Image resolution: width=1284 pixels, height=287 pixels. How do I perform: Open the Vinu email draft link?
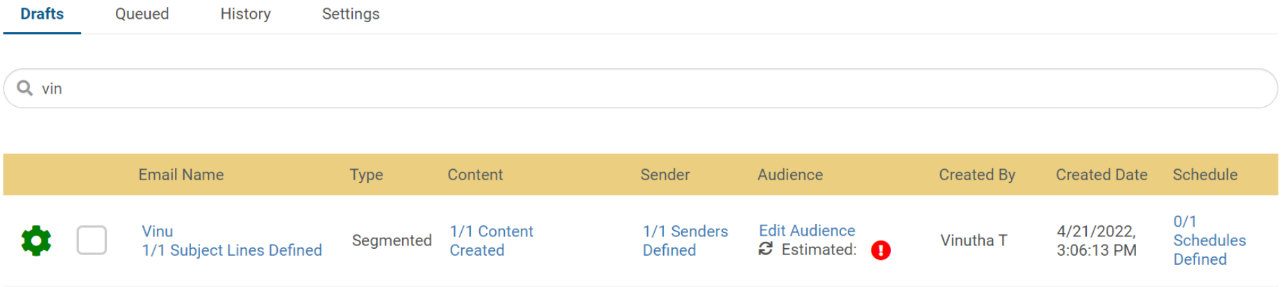pyautogui.click(x=158, y=231)
